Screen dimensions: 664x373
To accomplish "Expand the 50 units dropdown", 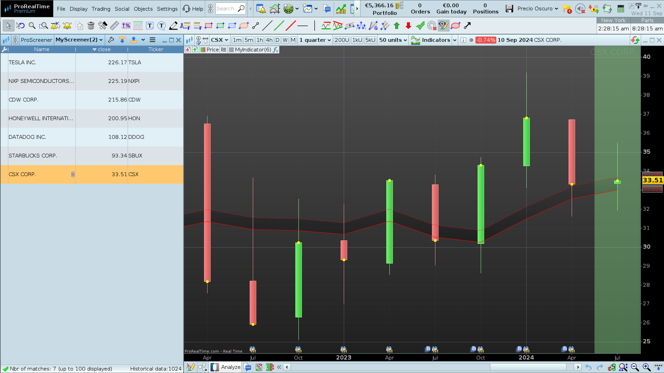I will (x=393, y=40).
